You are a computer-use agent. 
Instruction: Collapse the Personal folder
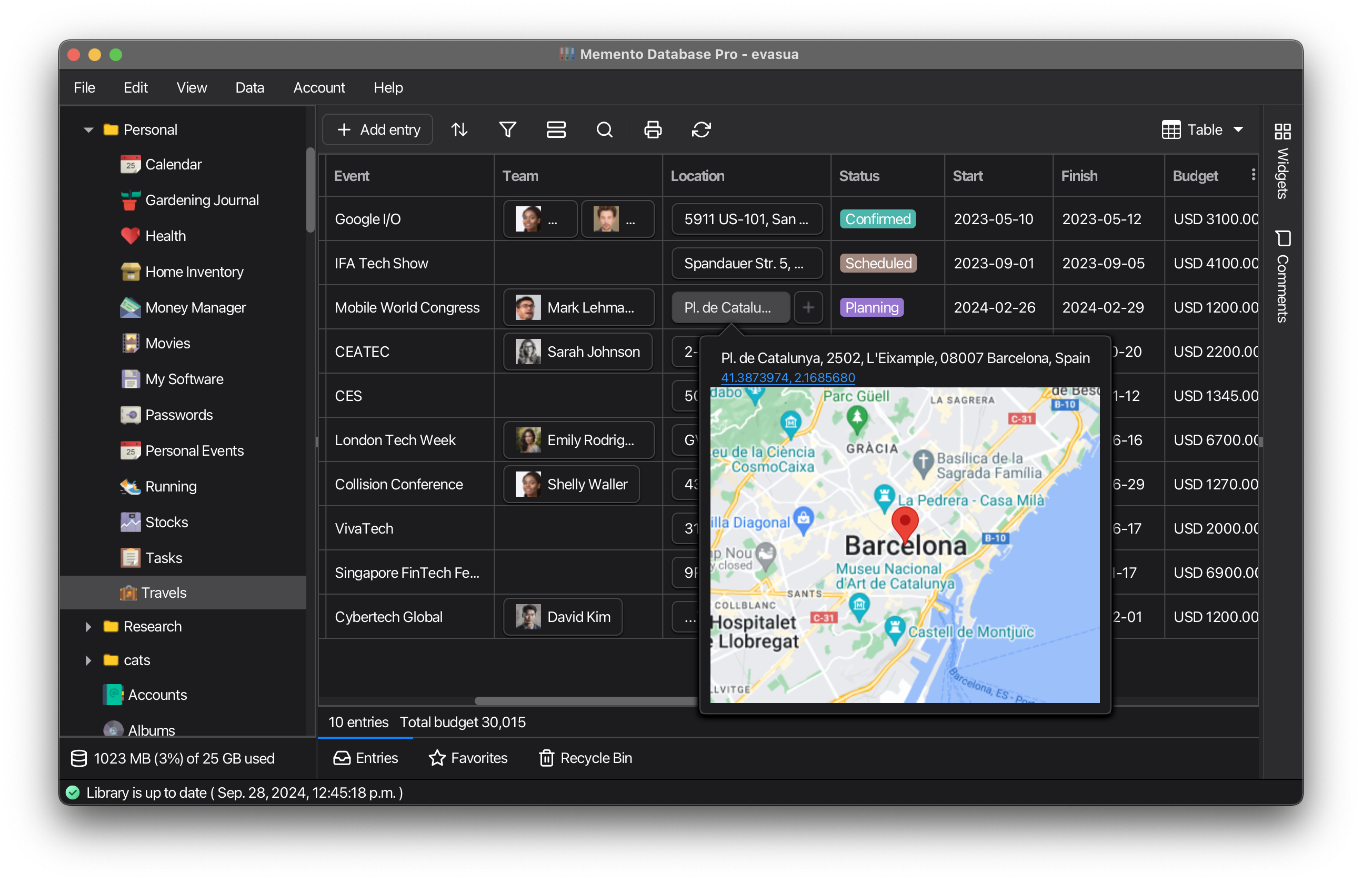(x=88, y=129)
